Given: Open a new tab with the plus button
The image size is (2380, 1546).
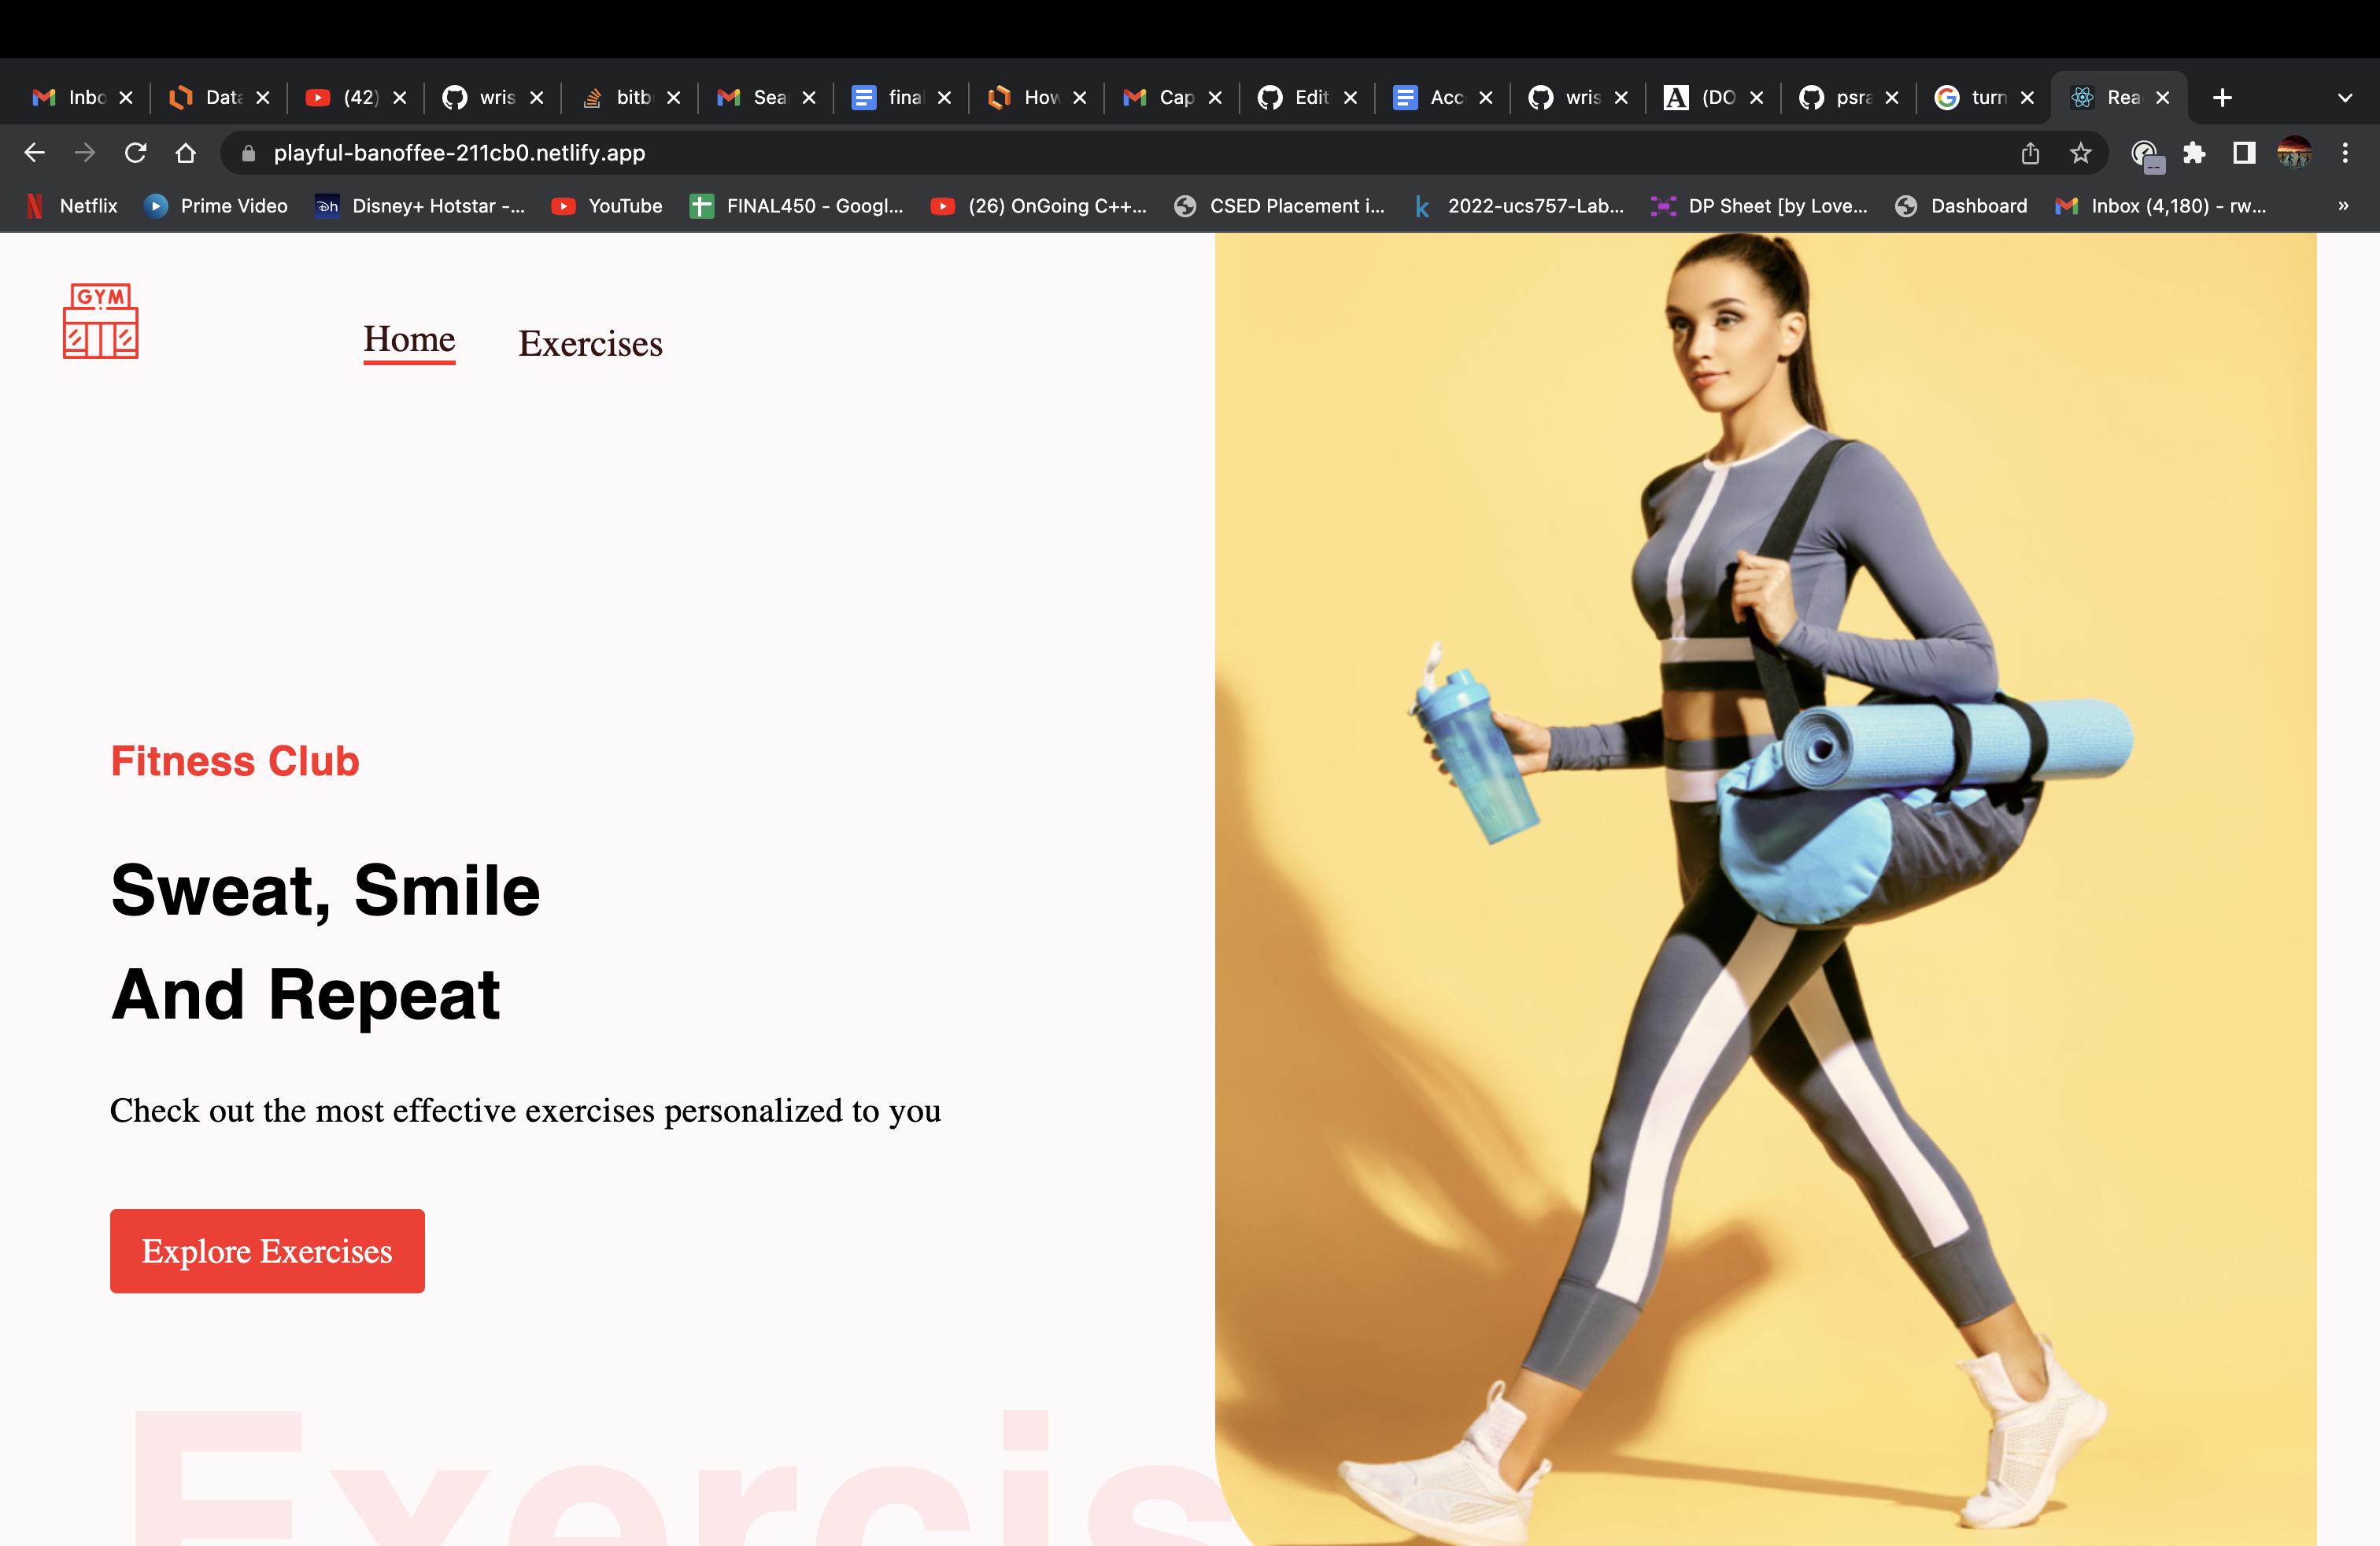Looking at the screenshot, I should 2222,98.
